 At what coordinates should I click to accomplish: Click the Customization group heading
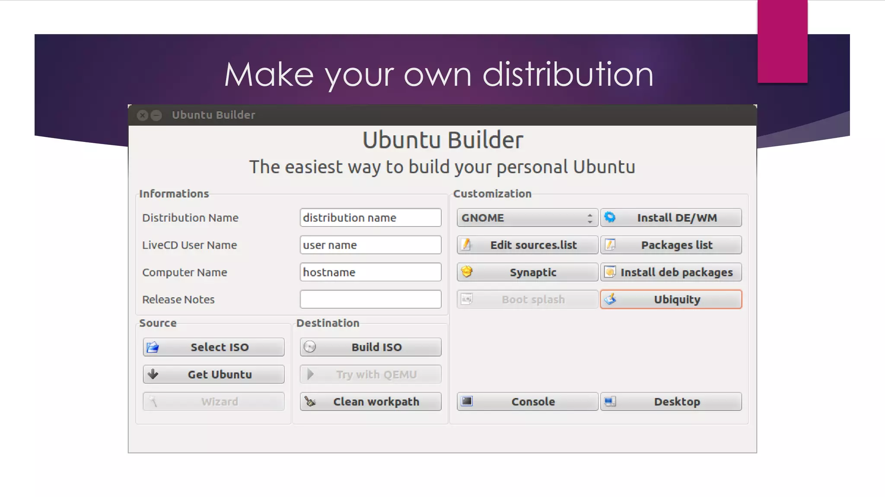click(x=492, y=193)
